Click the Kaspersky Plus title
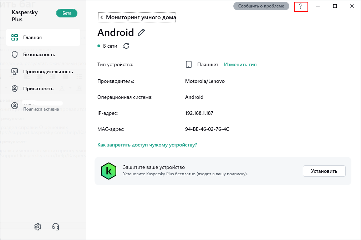361x240 pixels. pos(25,16)
